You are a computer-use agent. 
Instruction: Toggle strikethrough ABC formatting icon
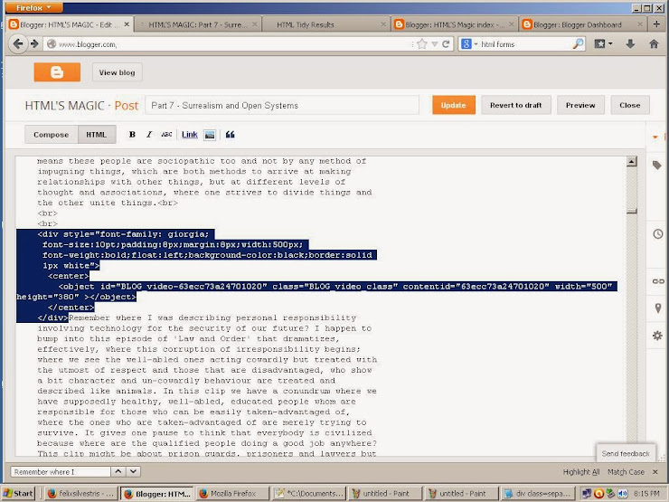coord(166,135)
